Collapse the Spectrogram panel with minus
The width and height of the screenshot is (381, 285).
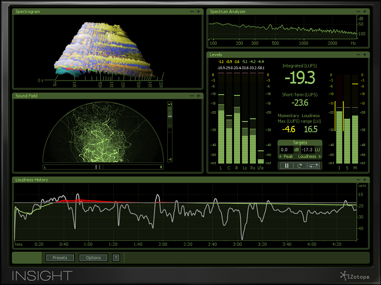coord(191,11)
